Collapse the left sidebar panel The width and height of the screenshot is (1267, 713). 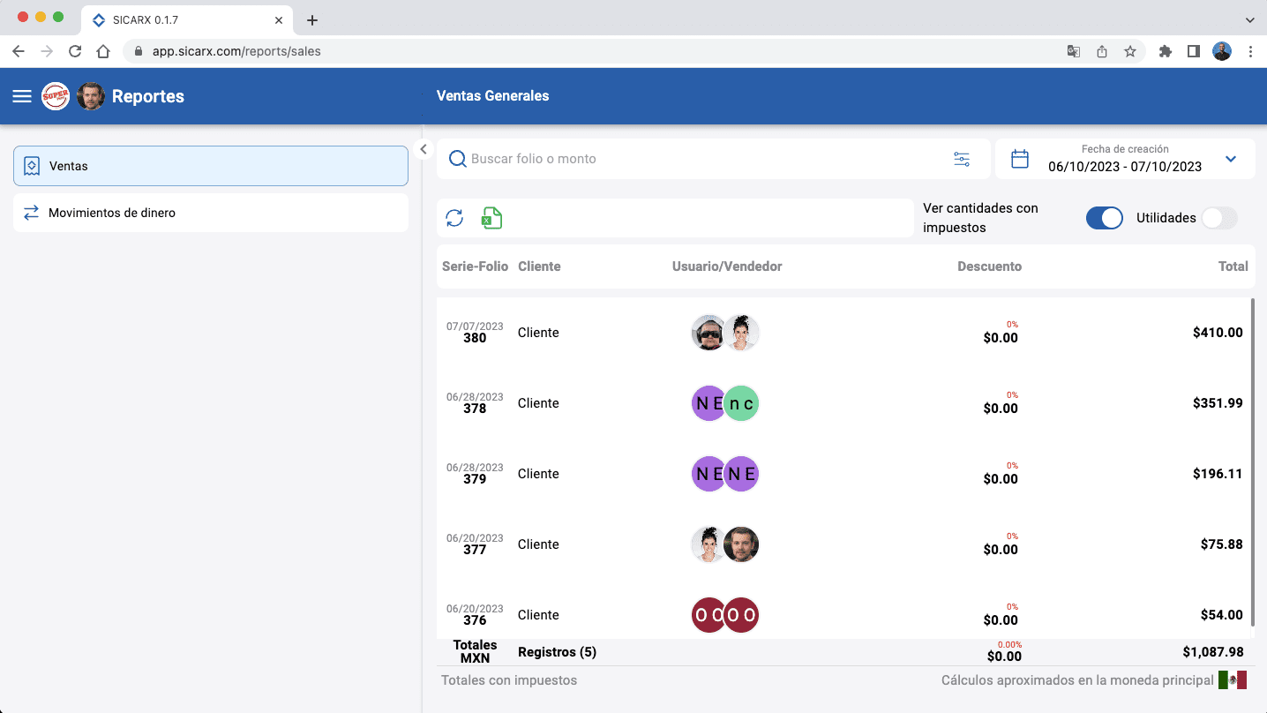[424, 149]
